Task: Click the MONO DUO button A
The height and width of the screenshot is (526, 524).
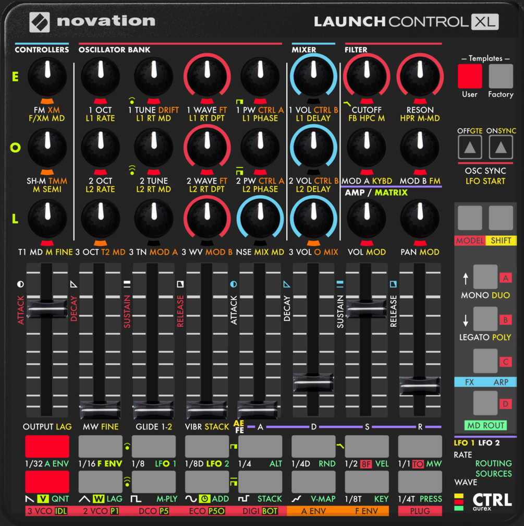Action: (485, 277)
